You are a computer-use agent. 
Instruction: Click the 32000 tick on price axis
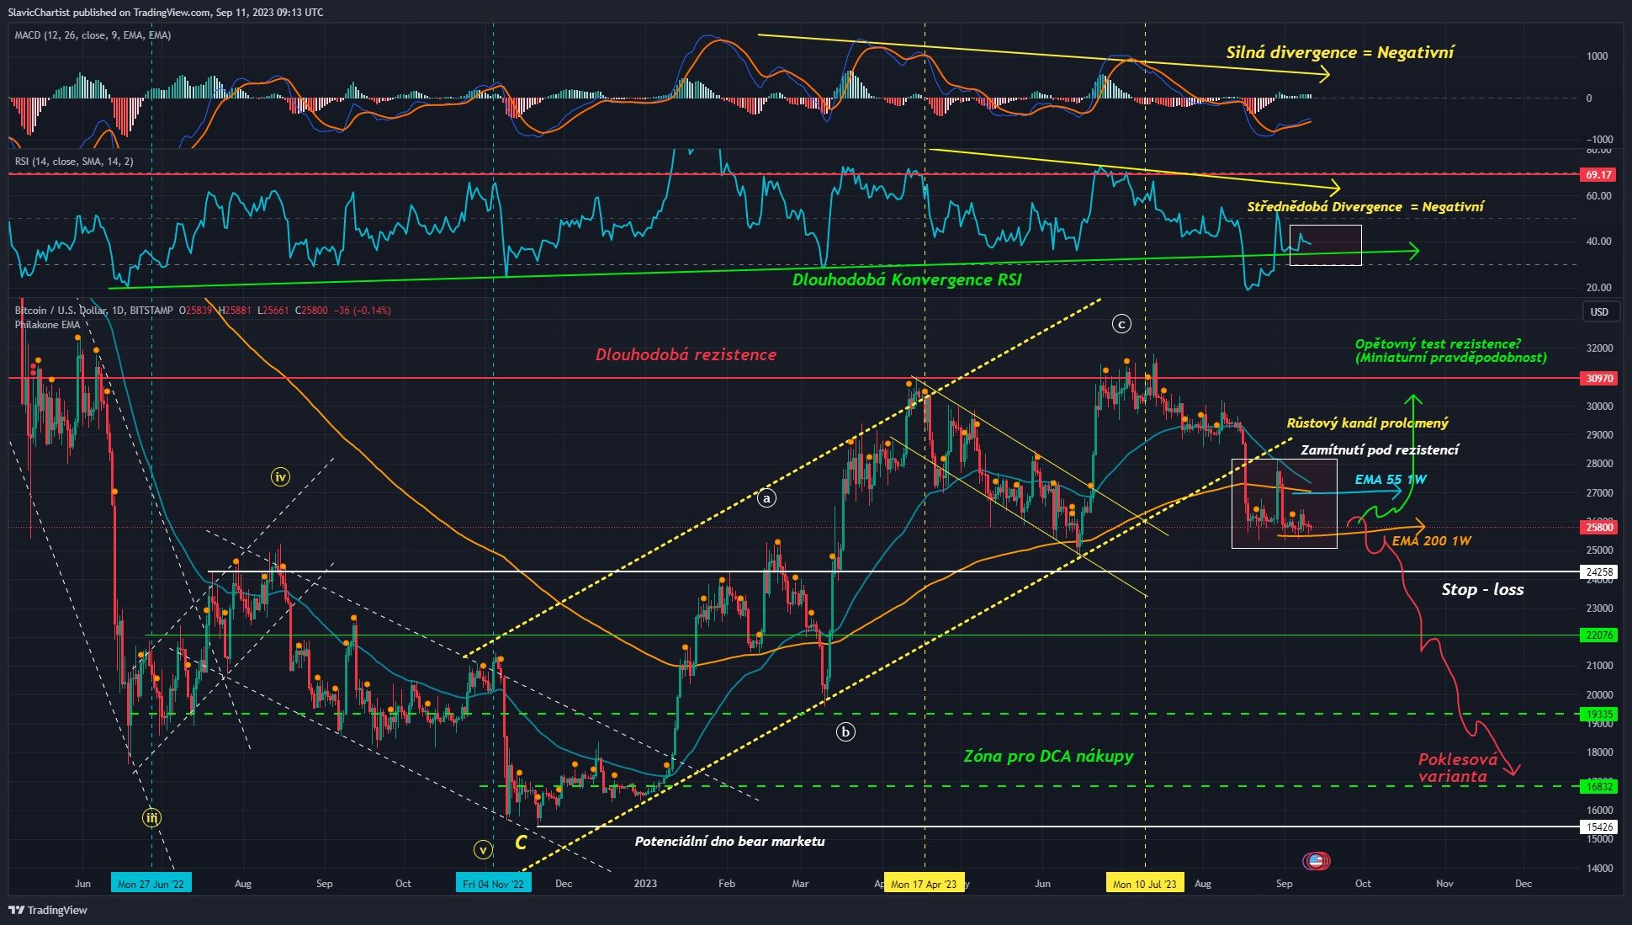click(x=1599, y=348)
